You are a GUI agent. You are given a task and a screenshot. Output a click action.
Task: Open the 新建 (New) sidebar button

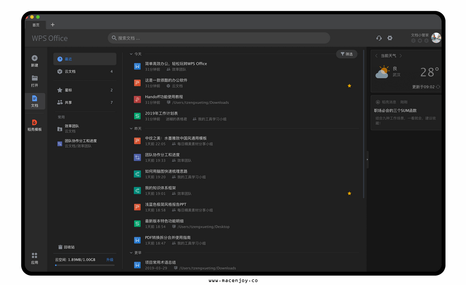coord(35,61)
